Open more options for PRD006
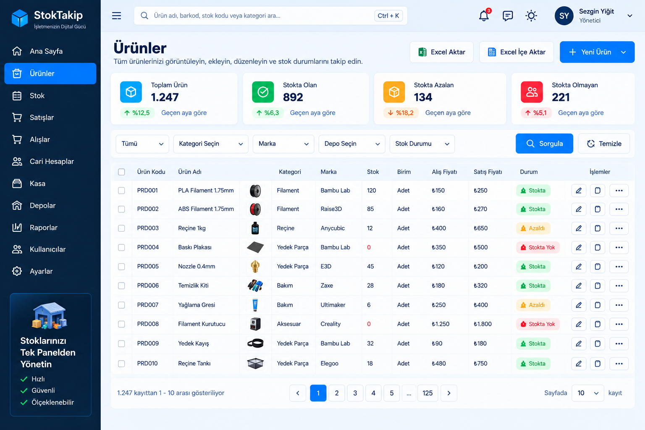Image resolution: width=645 pixels, height=430 pixels. point(619,286)
